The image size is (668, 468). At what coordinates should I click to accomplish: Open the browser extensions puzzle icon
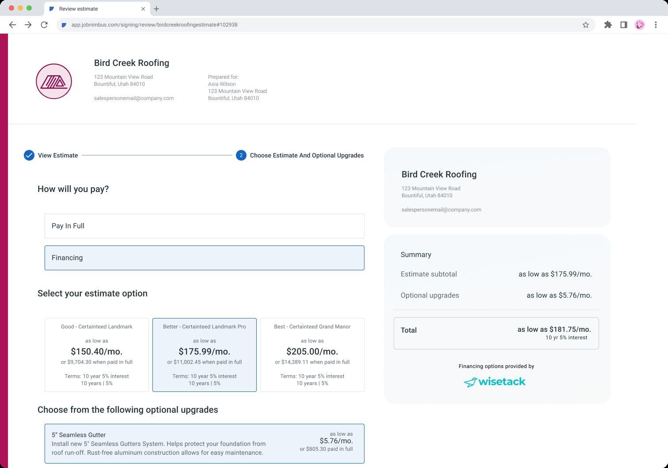tap(608, 25)
